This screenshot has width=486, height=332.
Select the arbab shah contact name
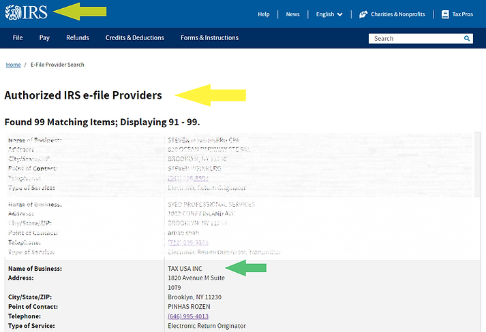click(183, 233)
